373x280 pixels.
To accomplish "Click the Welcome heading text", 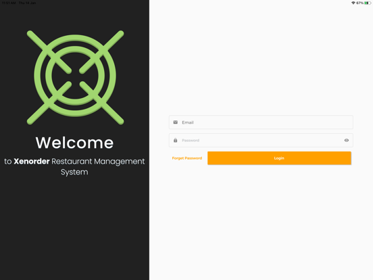I will 74,143.
